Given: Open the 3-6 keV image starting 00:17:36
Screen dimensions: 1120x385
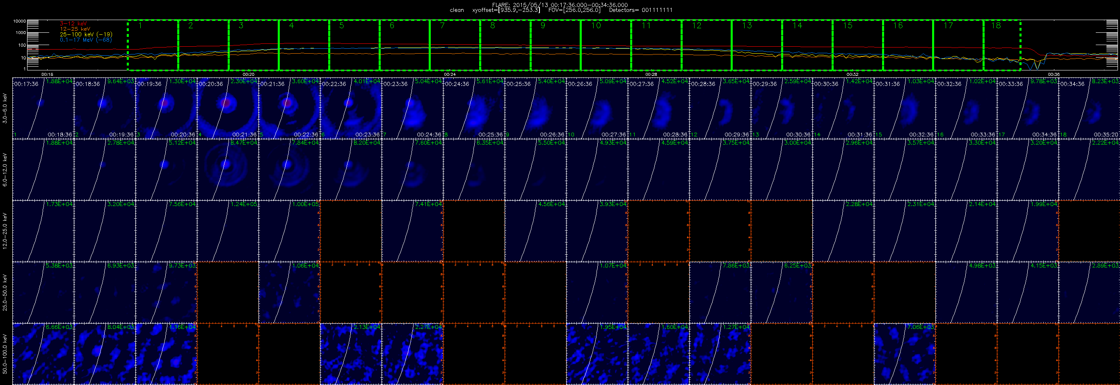Looking at the screenshot, I should pos(43,108).
